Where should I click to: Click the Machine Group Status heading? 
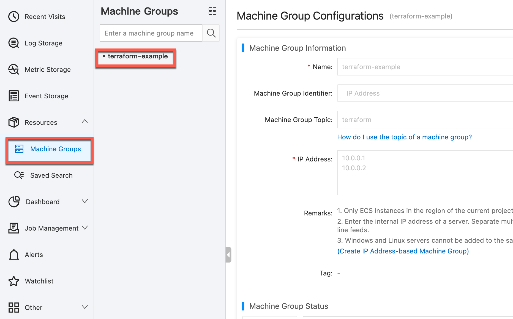[289, 306]
